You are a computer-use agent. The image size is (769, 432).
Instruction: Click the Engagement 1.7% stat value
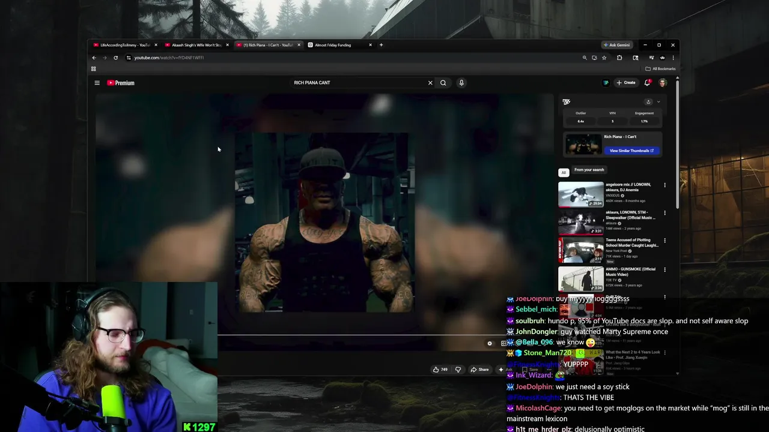point(644,121)
